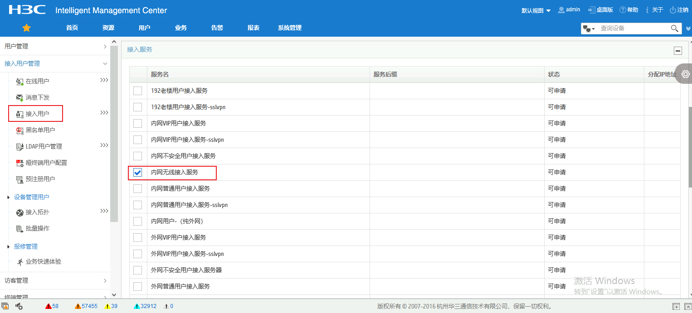Click the grey unknown alarm count 0
Image resolution: width=692 pixels, height=313 pixels.
(171, 306)
